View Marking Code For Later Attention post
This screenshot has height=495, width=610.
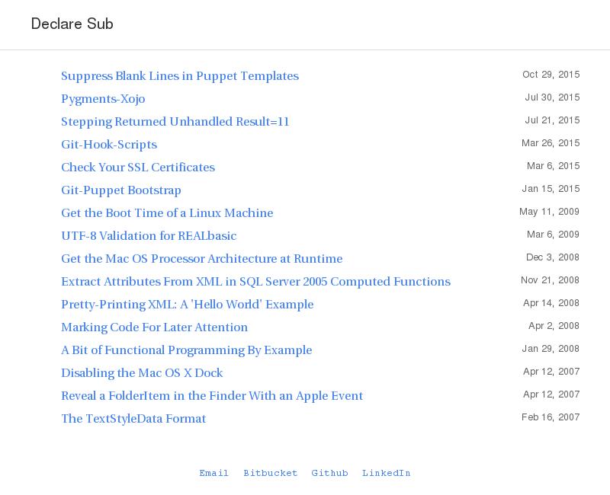[154, 327]
